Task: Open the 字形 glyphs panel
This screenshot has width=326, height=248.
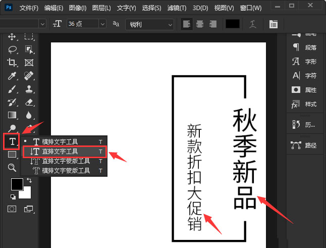Action: (x=305, y=62)
